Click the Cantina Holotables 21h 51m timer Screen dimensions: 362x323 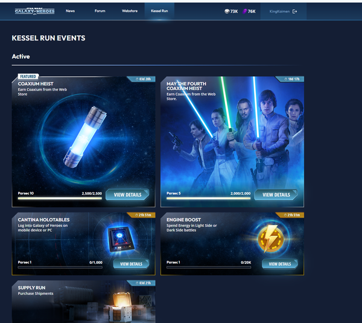tap(143, 215)
